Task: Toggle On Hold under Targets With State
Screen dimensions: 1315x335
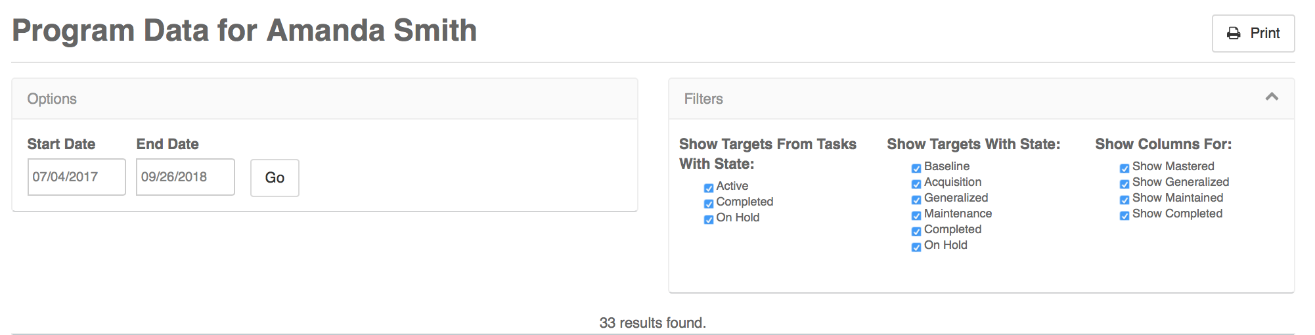Action: 916,247
